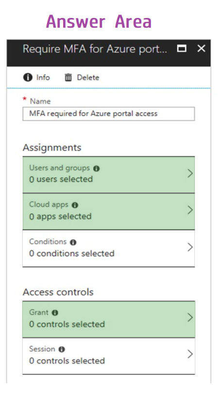Image resolution: width=218 pixels, height=393 pixels.
Task: Expand Cloud apps chevron arrow
Action: click(190, 210)
